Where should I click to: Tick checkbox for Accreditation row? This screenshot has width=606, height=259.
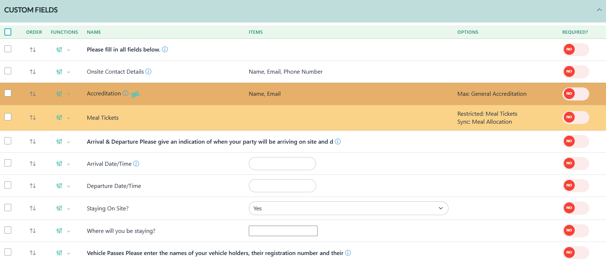coord(8,93)
